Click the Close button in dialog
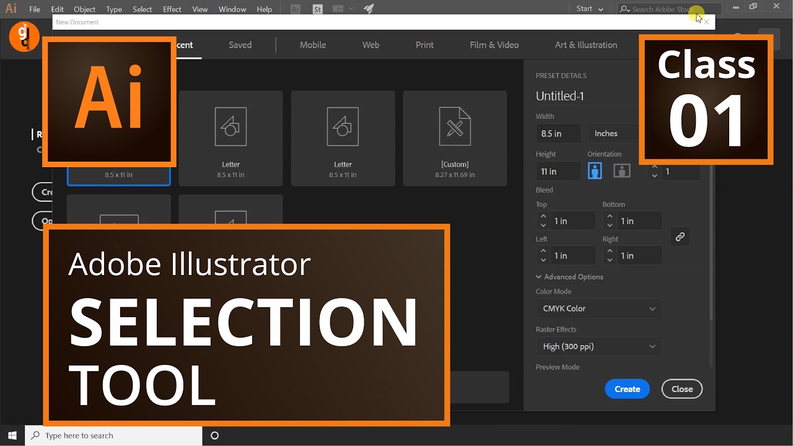 [682, 389]
